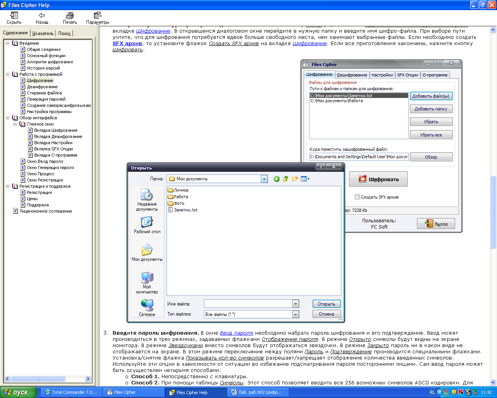Go up one folder level in the Открыть dialog
497x398 pixels.
[x=286, y=179]
